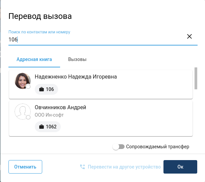
Task: Click the status dot on Овчинников's avatar
Action: (x=28, y=117)
